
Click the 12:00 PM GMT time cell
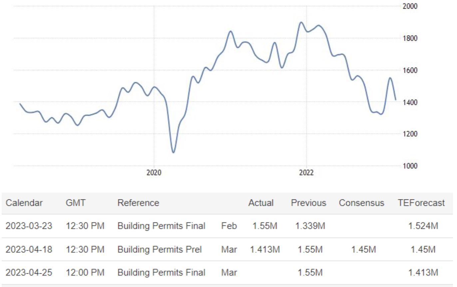(x=85, y=273)
